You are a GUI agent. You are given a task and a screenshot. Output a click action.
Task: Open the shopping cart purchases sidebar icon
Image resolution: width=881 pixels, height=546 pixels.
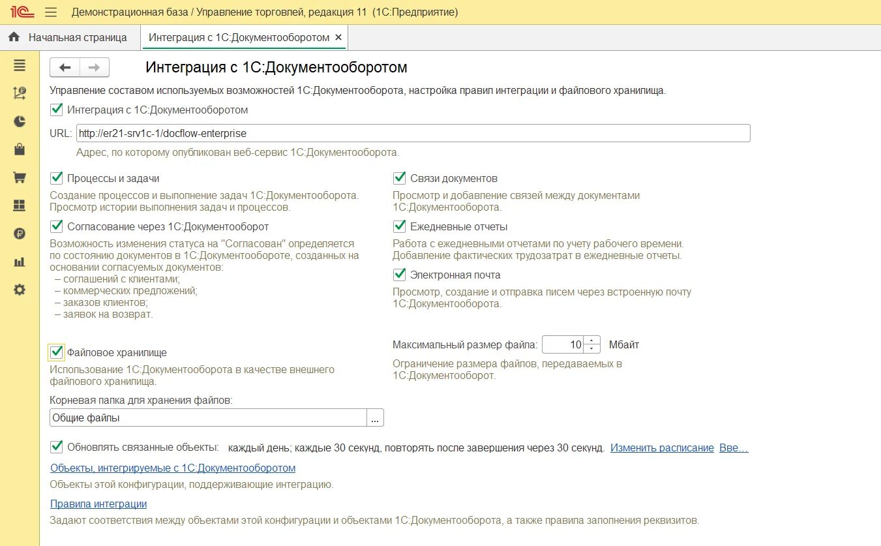click(20, 177)
